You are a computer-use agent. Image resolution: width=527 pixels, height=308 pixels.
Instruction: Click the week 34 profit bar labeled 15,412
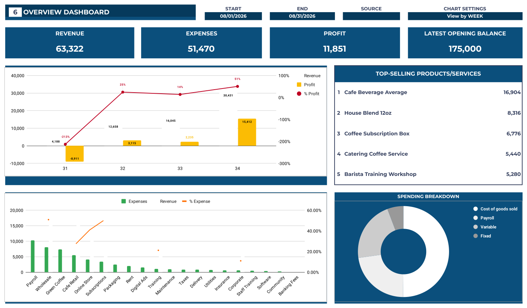(x=247, y=132)
